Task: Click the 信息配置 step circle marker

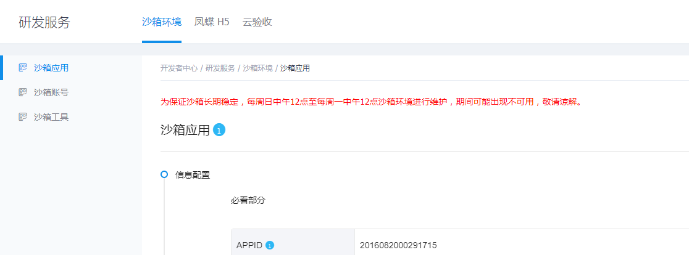Action: (x=164, y=175)
